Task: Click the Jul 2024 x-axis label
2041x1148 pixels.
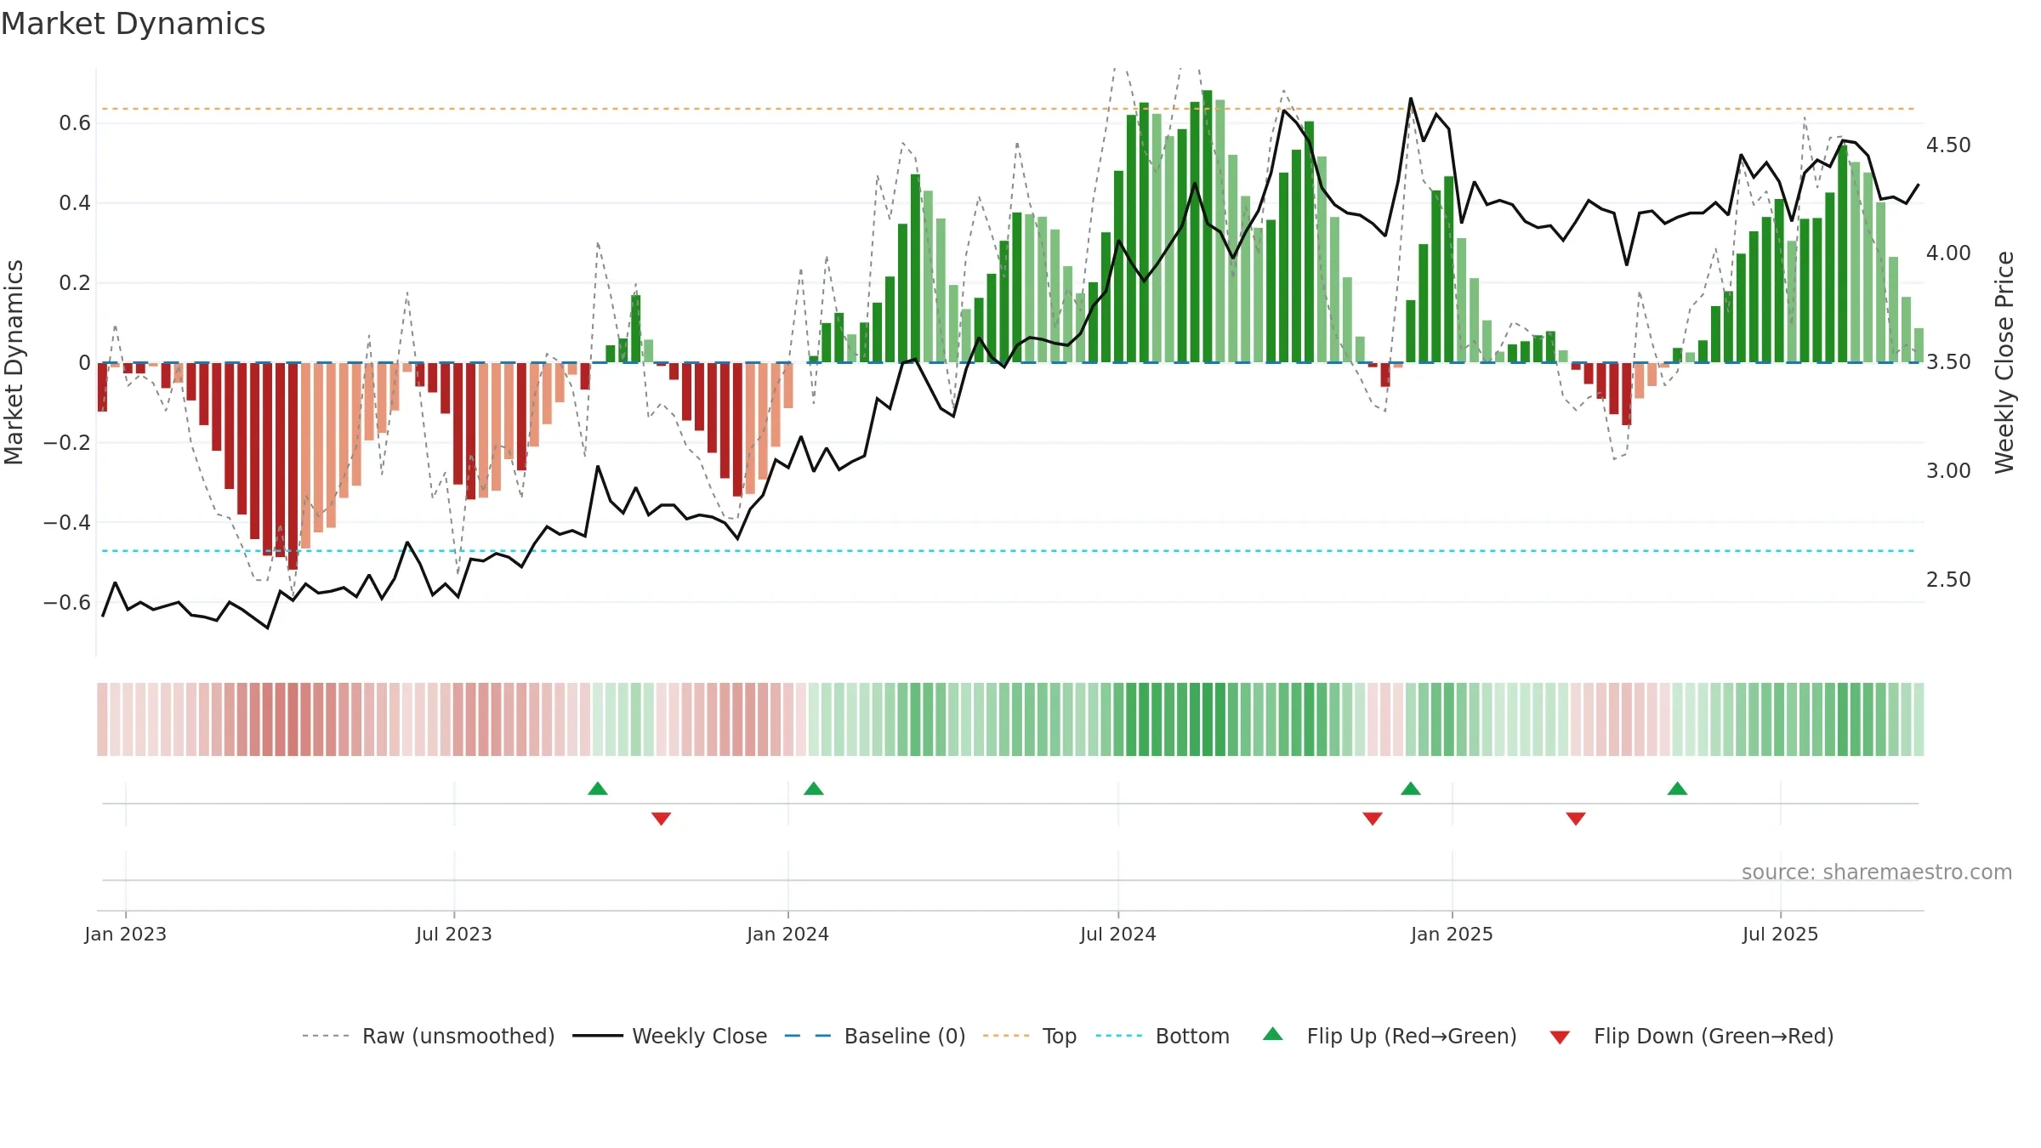Action: coord(1118,934)
